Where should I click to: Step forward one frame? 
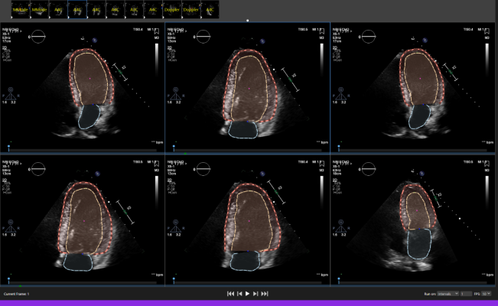click(256, 294)
